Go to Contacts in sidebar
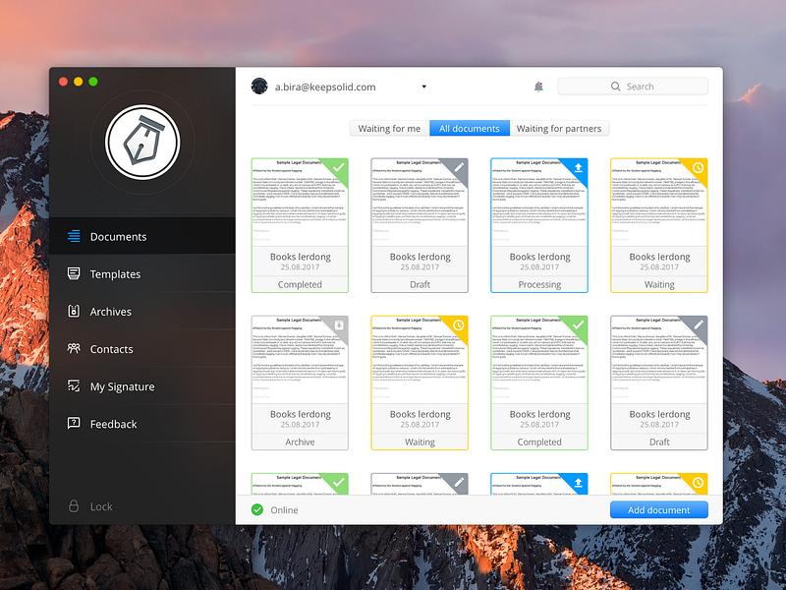Viewport: 786px width, 590px height. pos(142,349)
